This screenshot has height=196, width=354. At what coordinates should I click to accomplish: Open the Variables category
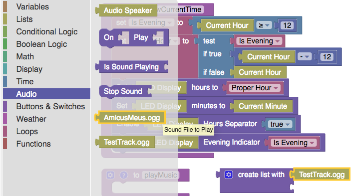(x=32, y=7)
